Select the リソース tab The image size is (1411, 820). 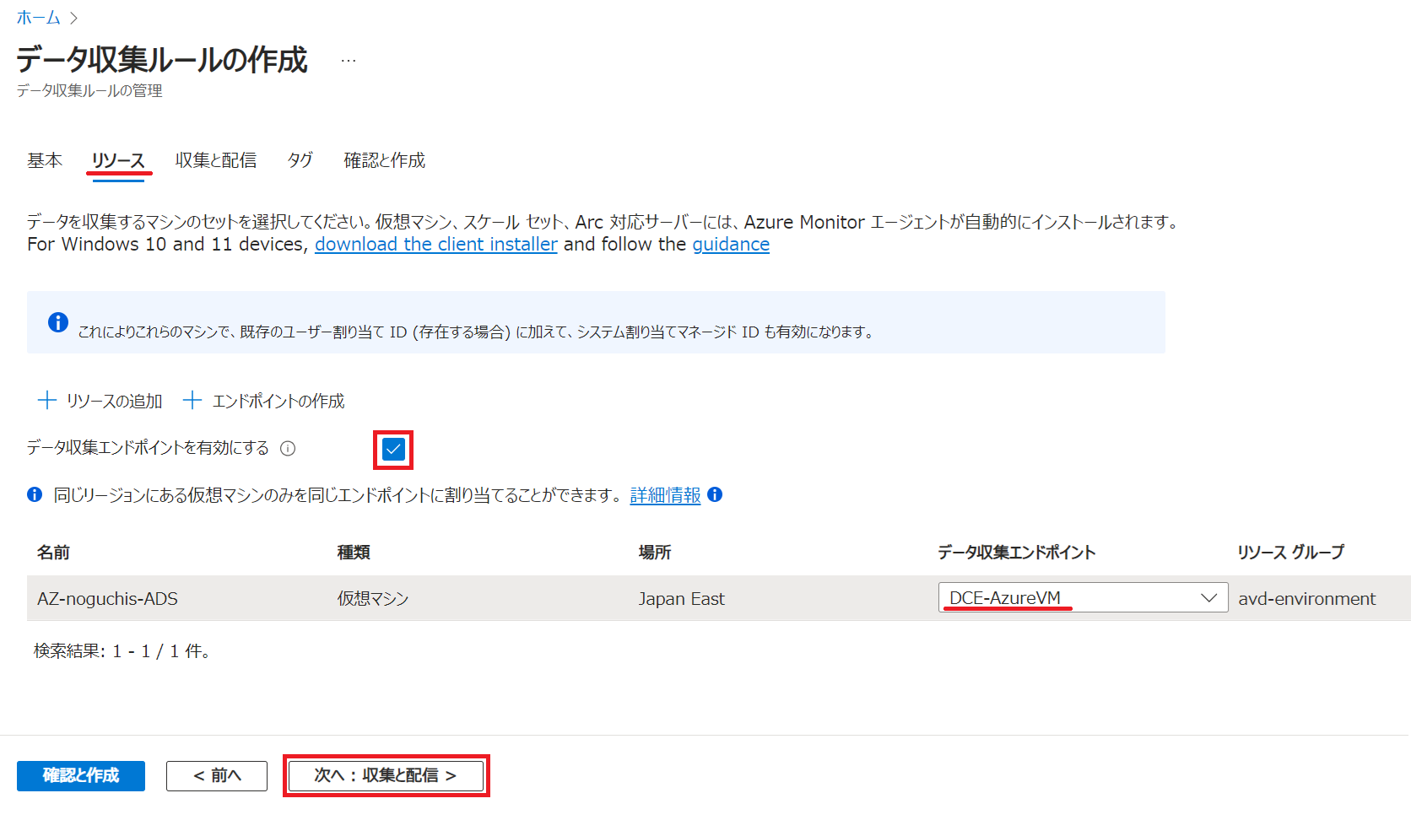tap(118, 160)
